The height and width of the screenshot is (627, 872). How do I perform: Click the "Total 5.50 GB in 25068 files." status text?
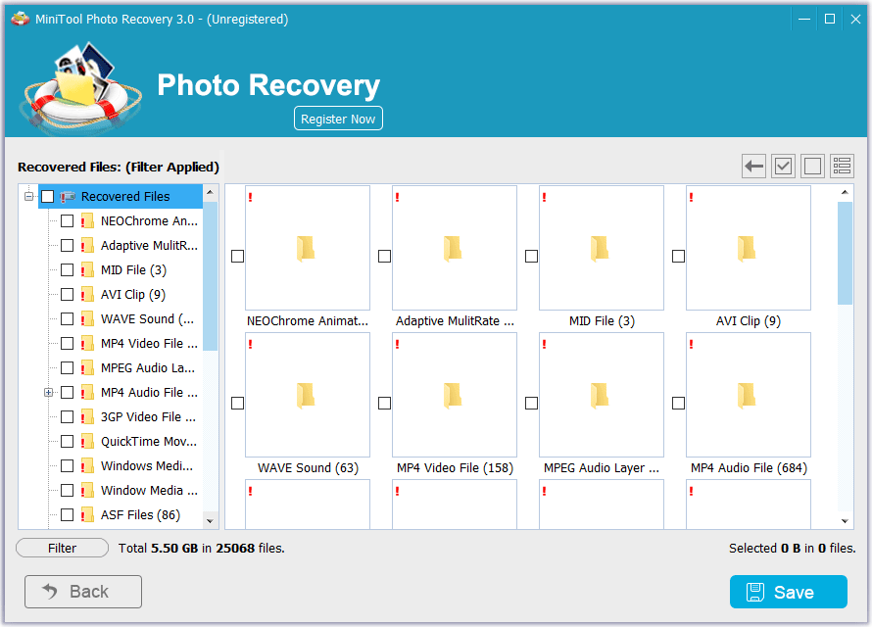tap(201, 548)
